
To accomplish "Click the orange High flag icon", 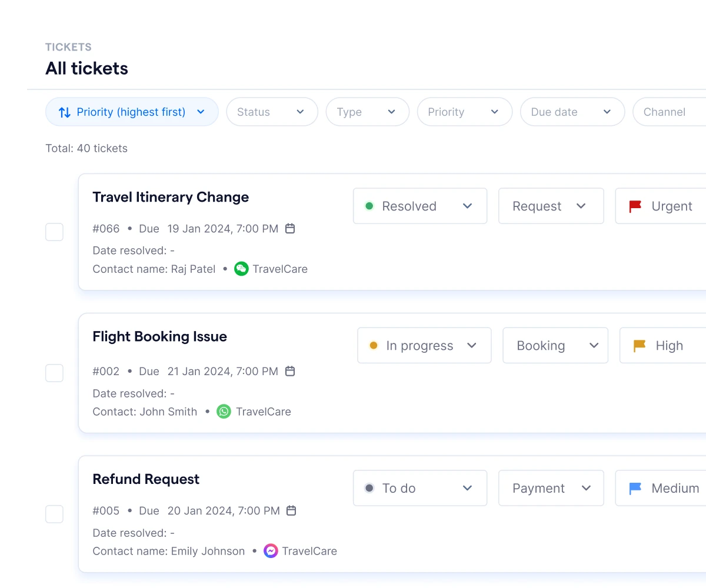I will pos(640,346).
